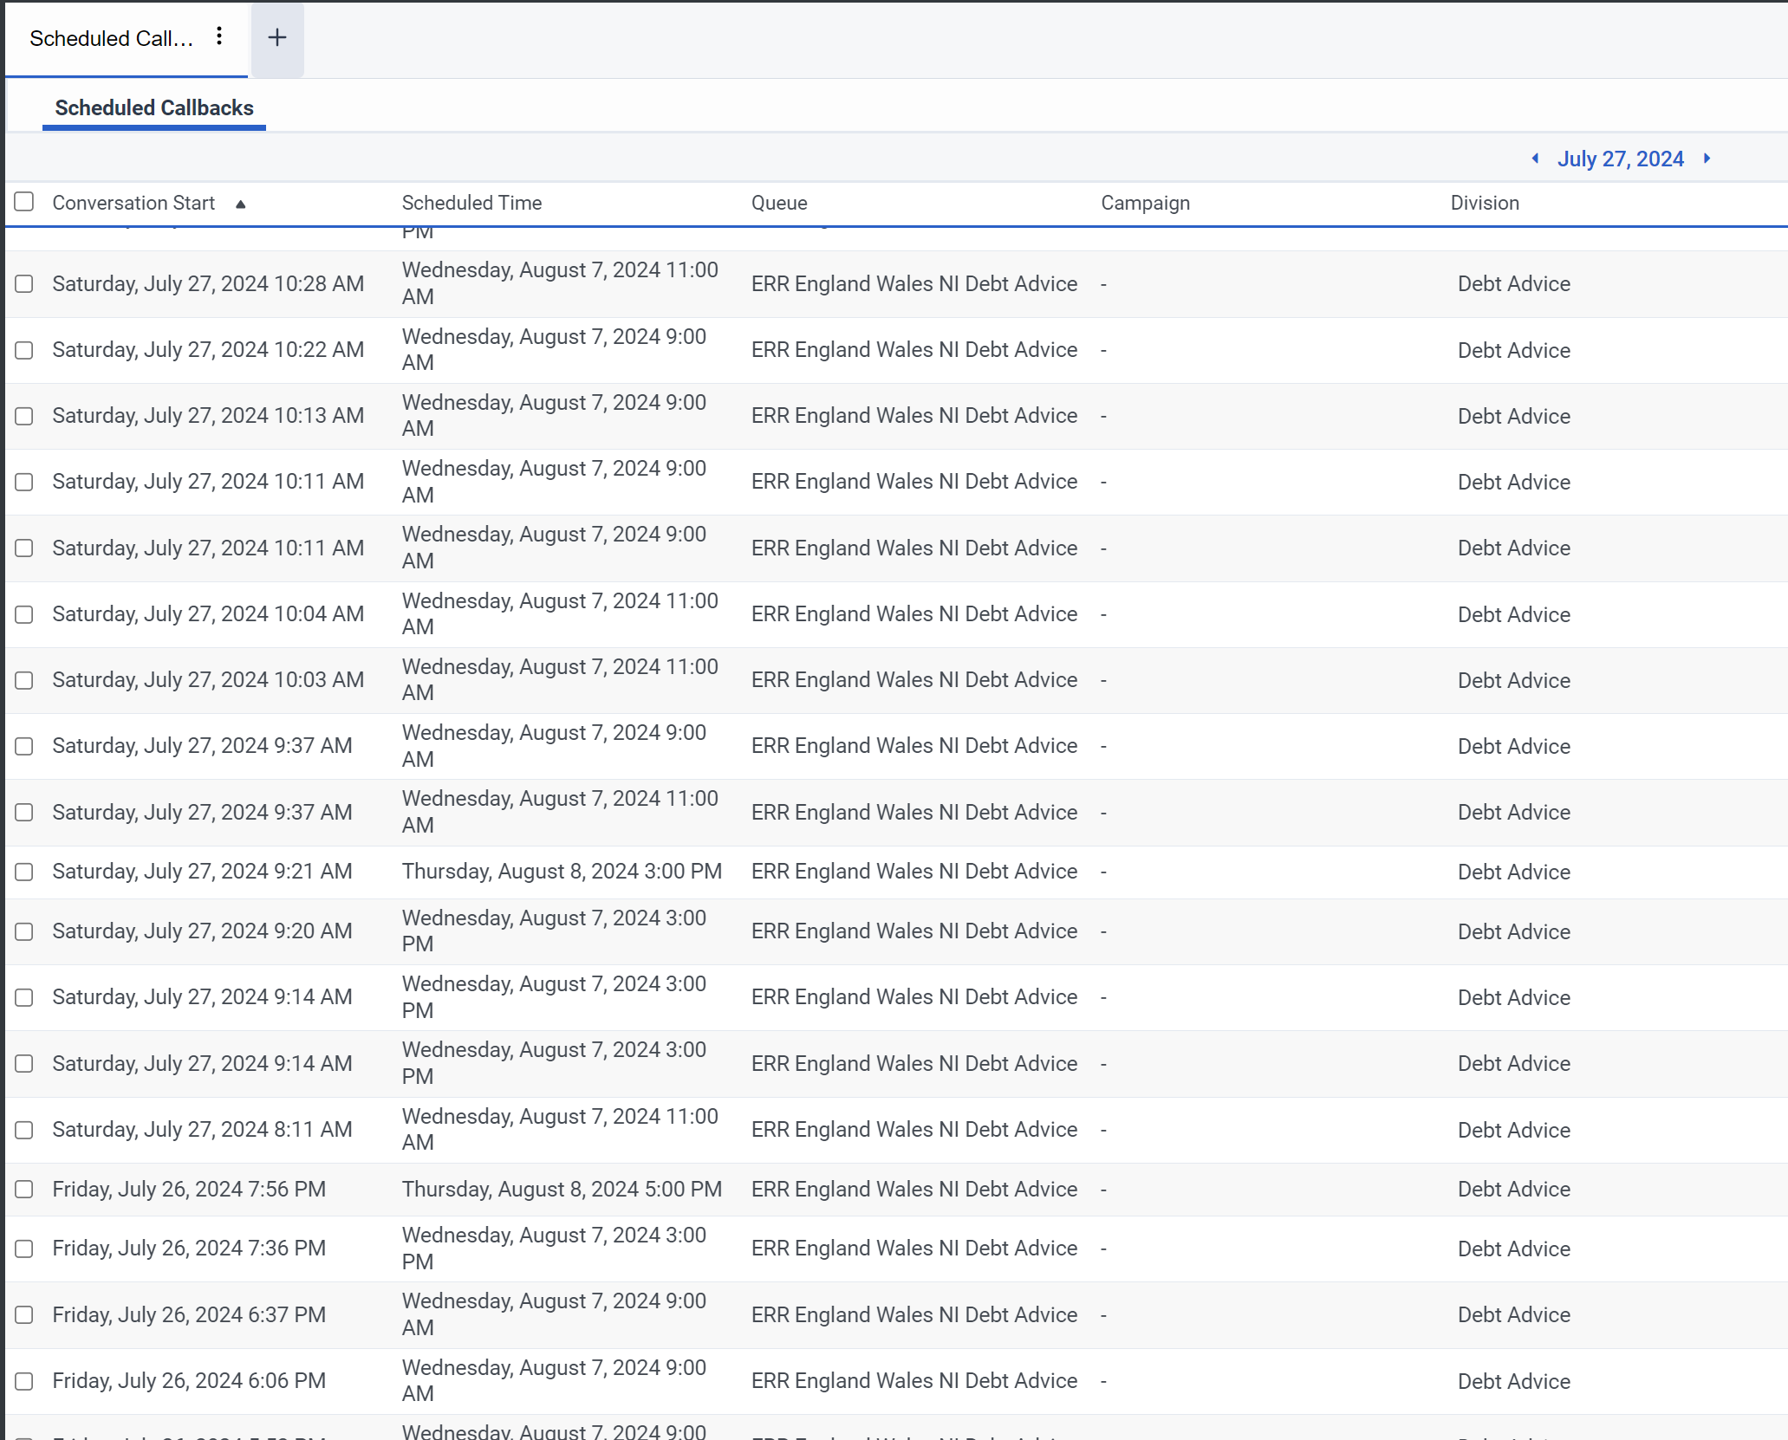Open the July 27, 2024 date picker
The width and height of the screenshot is (1788, 1440).
coord(1620,159)
